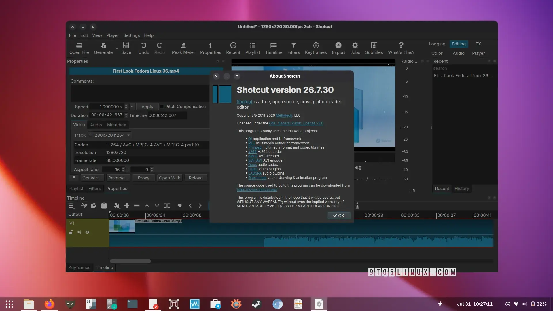Screen dimensions: 553x311
Task: Click the Duration timecode stepper arrows
Action: pyautogui.click(x=126, y=115)
